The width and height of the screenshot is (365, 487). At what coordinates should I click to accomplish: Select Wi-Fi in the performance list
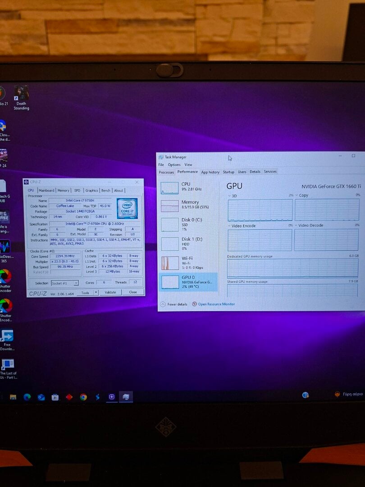[188, 263]
